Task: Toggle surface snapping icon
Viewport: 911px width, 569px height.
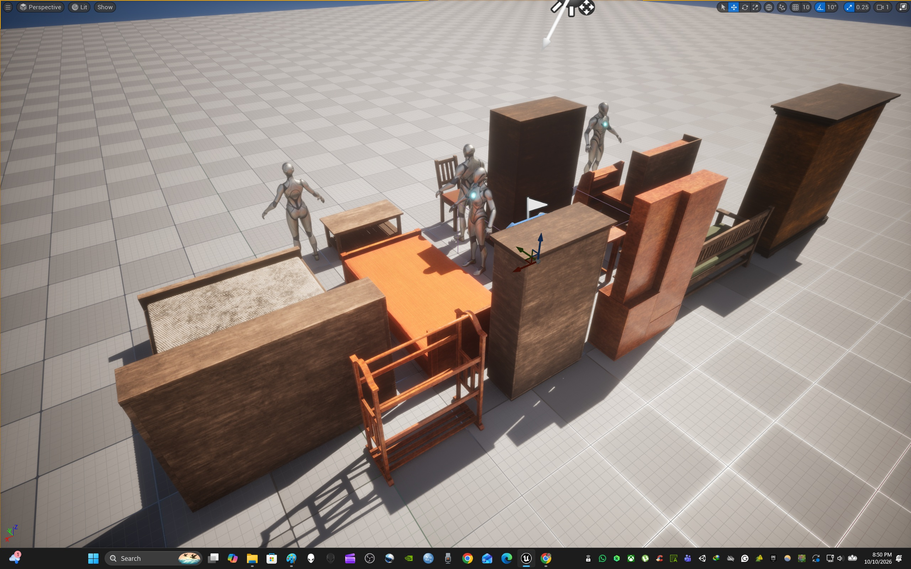Action: point(782,7)
